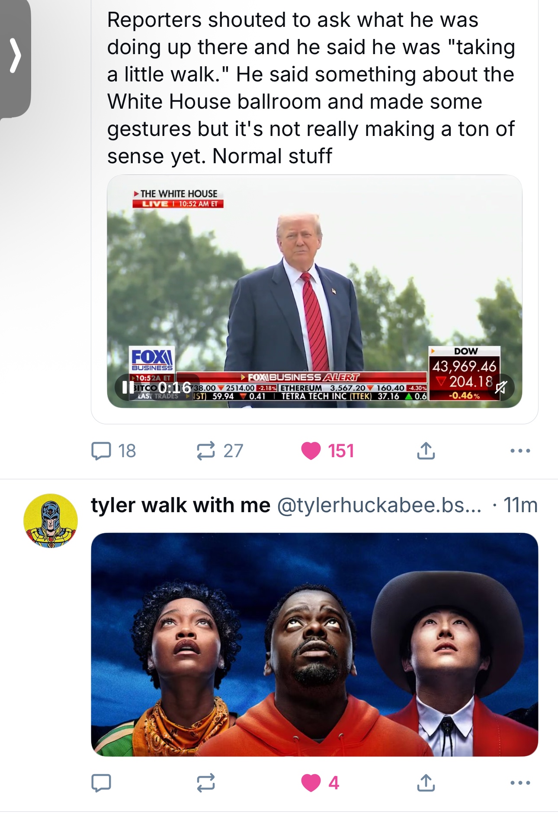
Task: Repost tyler walk with me's post
Action: (x=206, y=783)
